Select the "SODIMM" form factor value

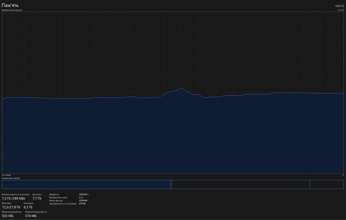[83, 201]
